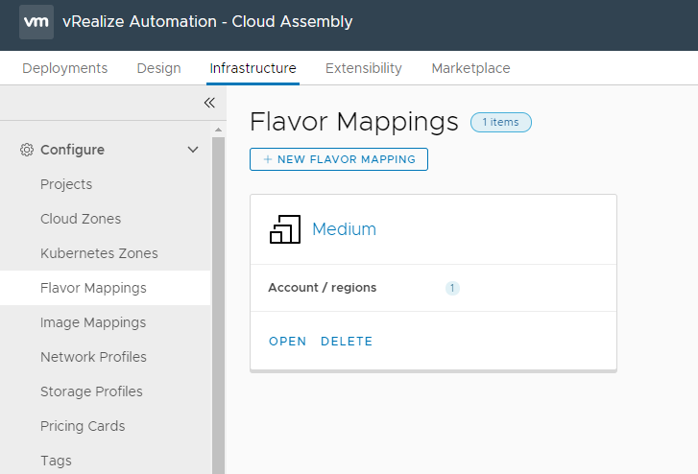Open Cloud Zones in sidebar

pos(81,219)
